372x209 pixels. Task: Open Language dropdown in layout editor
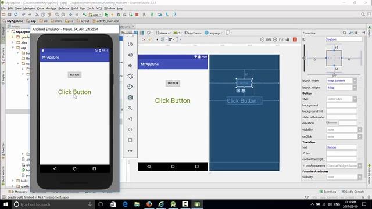point(213,33)
